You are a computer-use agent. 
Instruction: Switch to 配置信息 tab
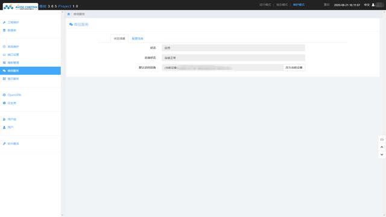click(138, 39)
